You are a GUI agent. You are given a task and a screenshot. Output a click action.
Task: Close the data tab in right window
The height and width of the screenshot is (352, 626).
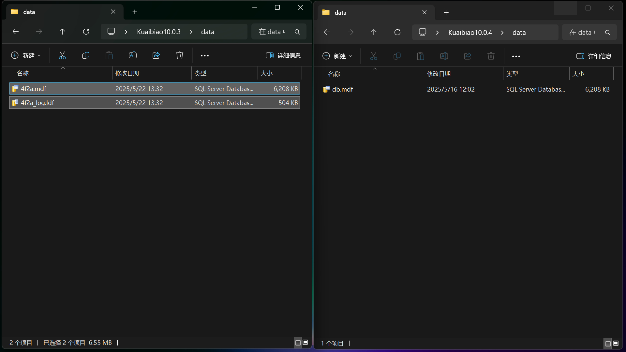point(425,12)
